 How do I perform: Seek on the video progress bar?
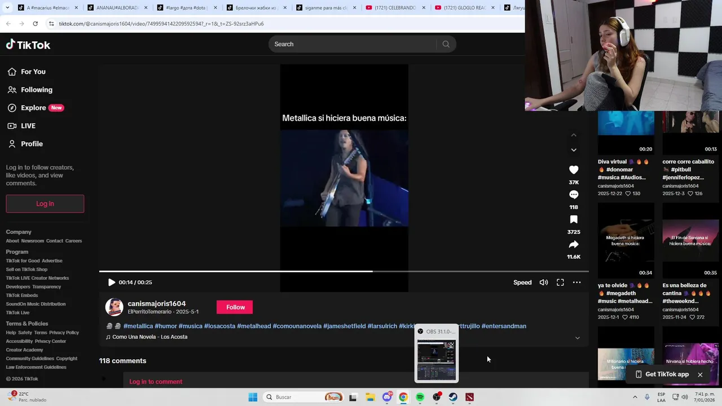click(x=344, y=271)
